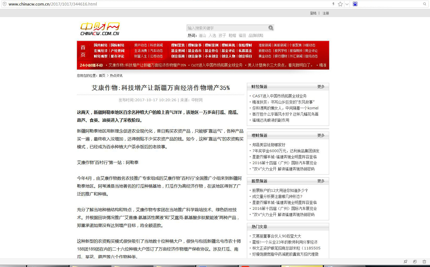The image size is (430, 267).
Task: Click the browser search input field
Action: click(390, 4)
